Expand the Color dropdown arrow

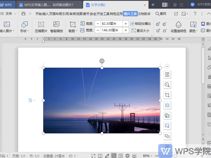pos(197,31)
